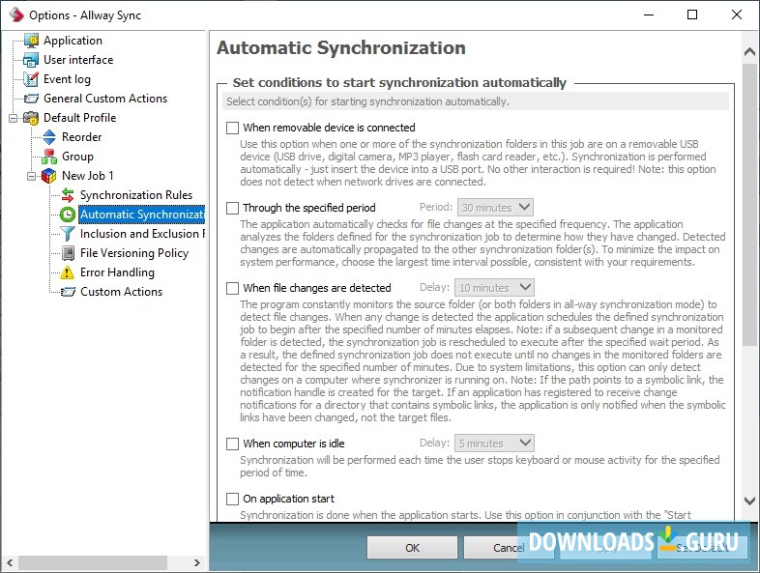The width and height of the screenshot is (760, 573).
Task: Collapse the New Job 1 tree node
Action: pyautogui.click(x=32, y=176)
